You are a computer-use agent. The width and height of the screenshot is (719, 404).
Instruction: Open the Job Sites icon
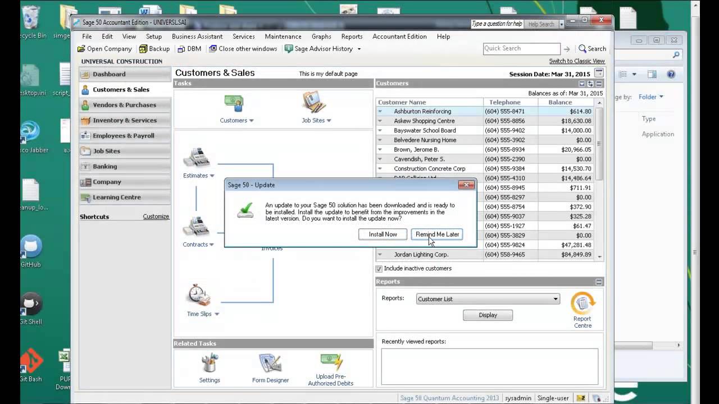click(314, 103)
